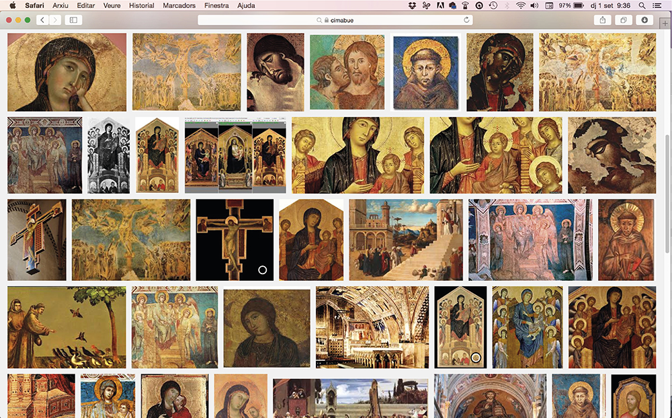Open the Finestra menu
This screenshot has height=418, width=672.
click(216, 5)
